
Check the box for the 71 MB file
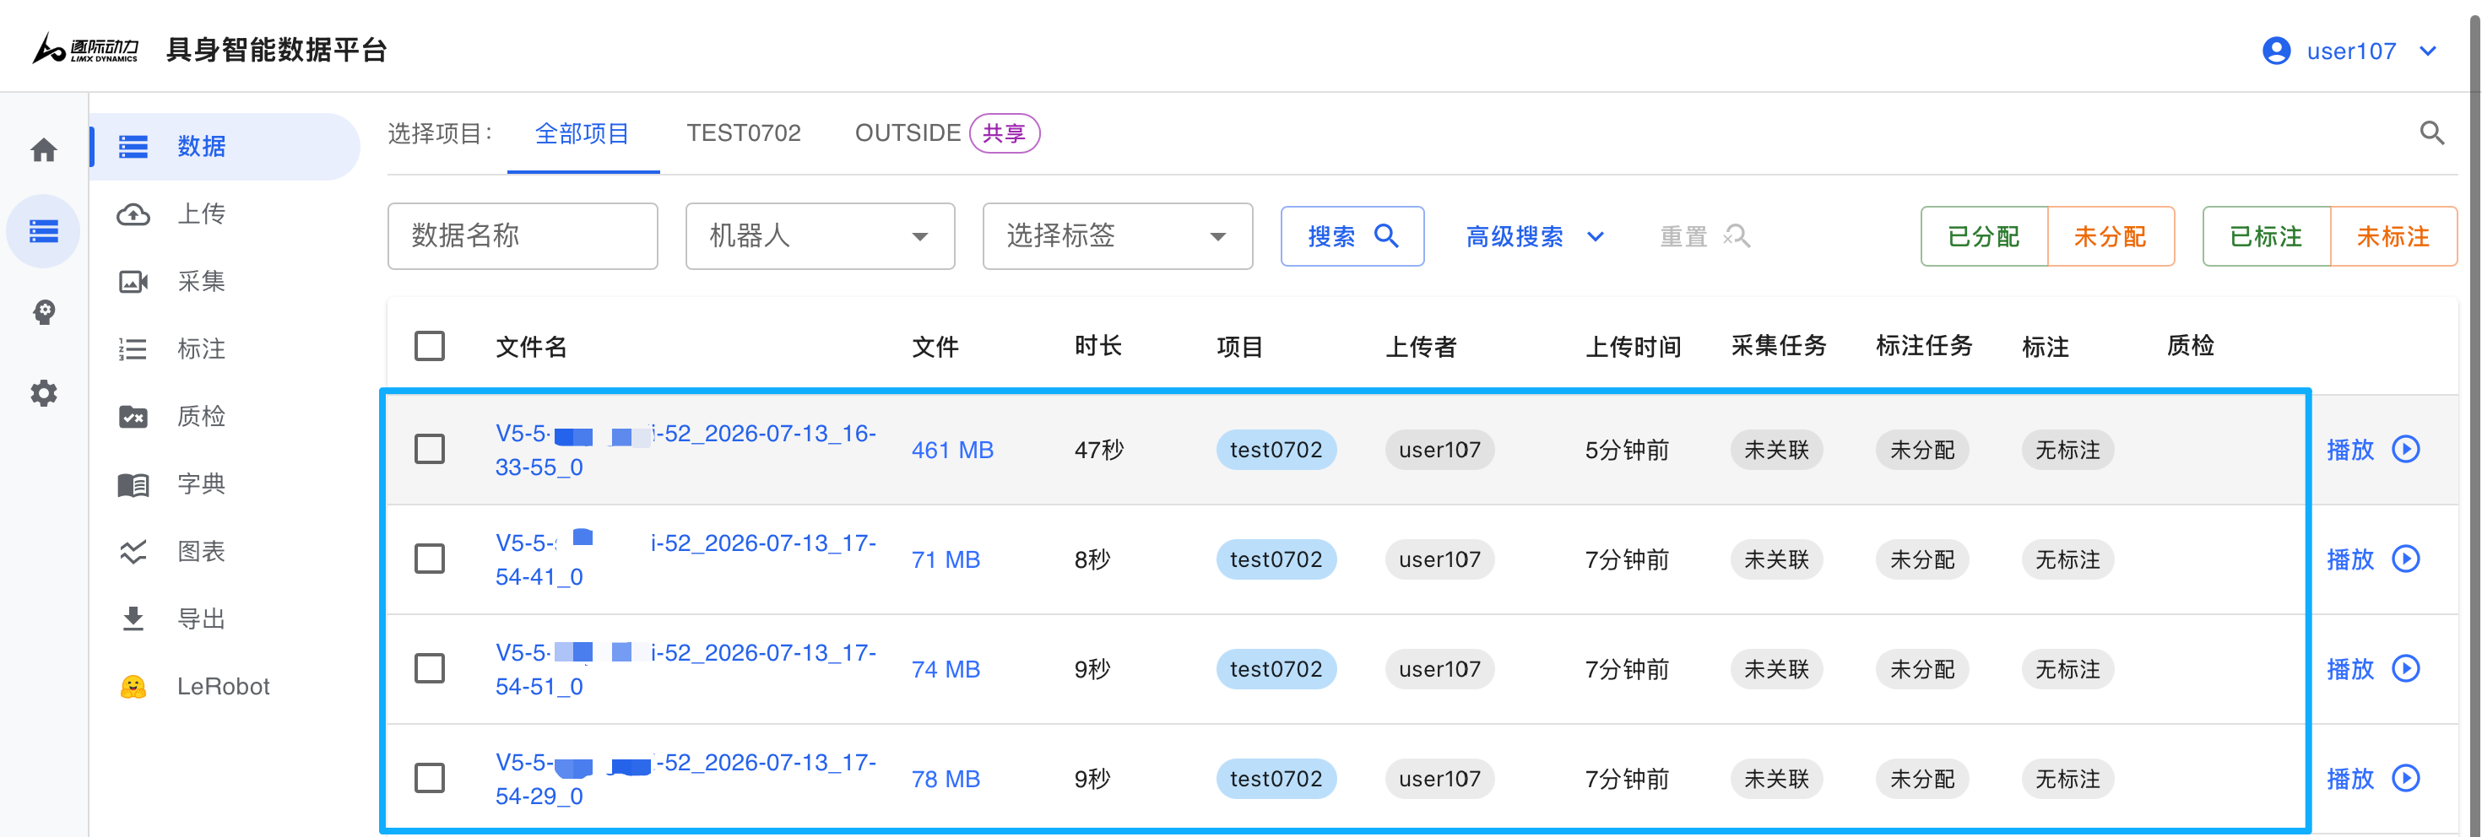pyautogui.click(x=430, y=559)
